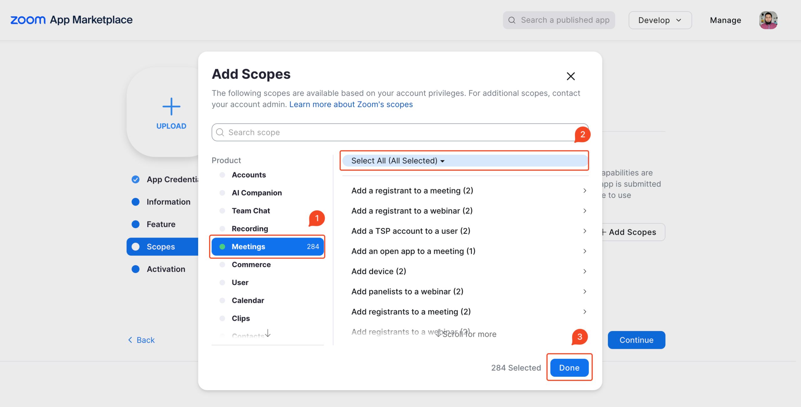801x407 pixels.
Task: Select the Accounts product radio dot
Action: (222, 175)
